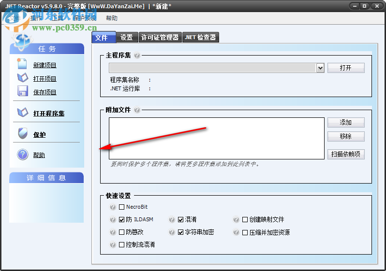Enable the 控制流混淆 checkbox
The height and width of the screenshot is (271, 386).
coord(121,245)
